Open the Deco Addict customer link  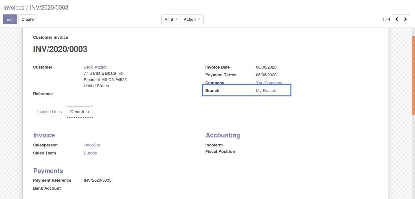point(95,67)
